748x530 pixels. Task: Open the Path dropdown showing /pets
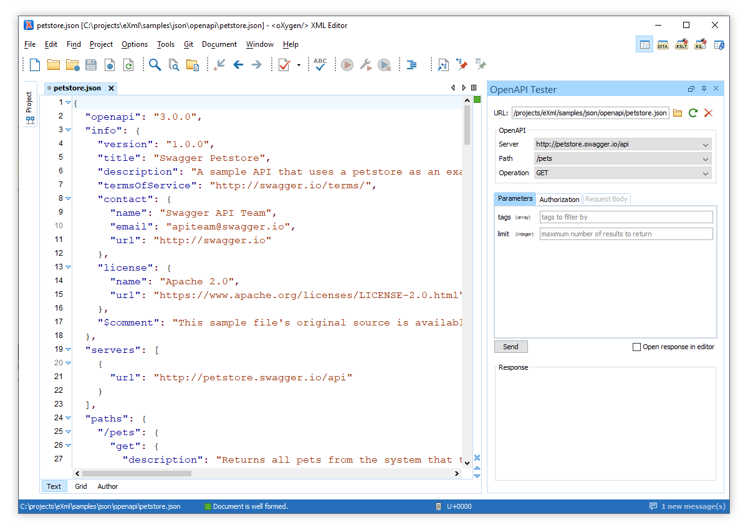623,158
